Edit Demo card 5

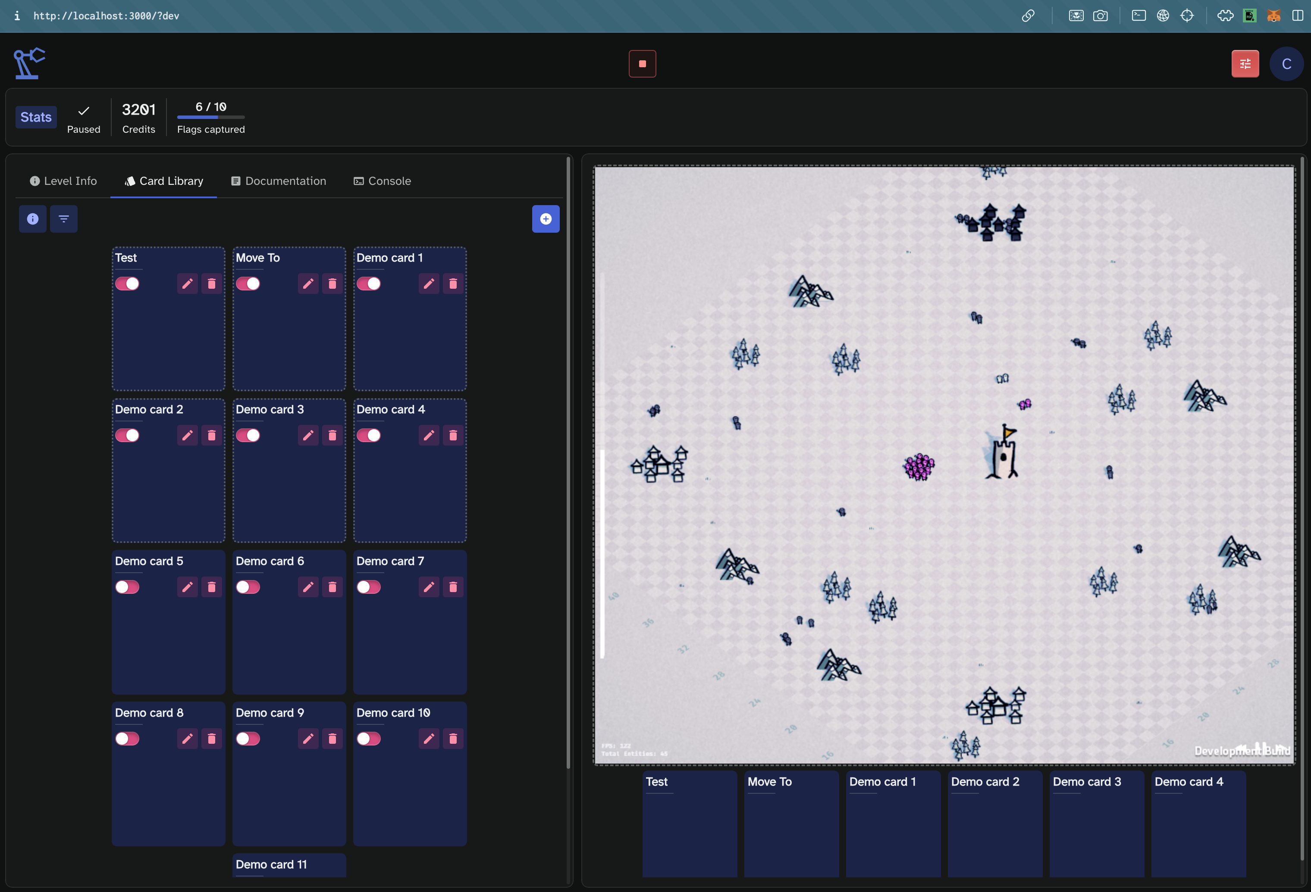(x=187, y=587)
